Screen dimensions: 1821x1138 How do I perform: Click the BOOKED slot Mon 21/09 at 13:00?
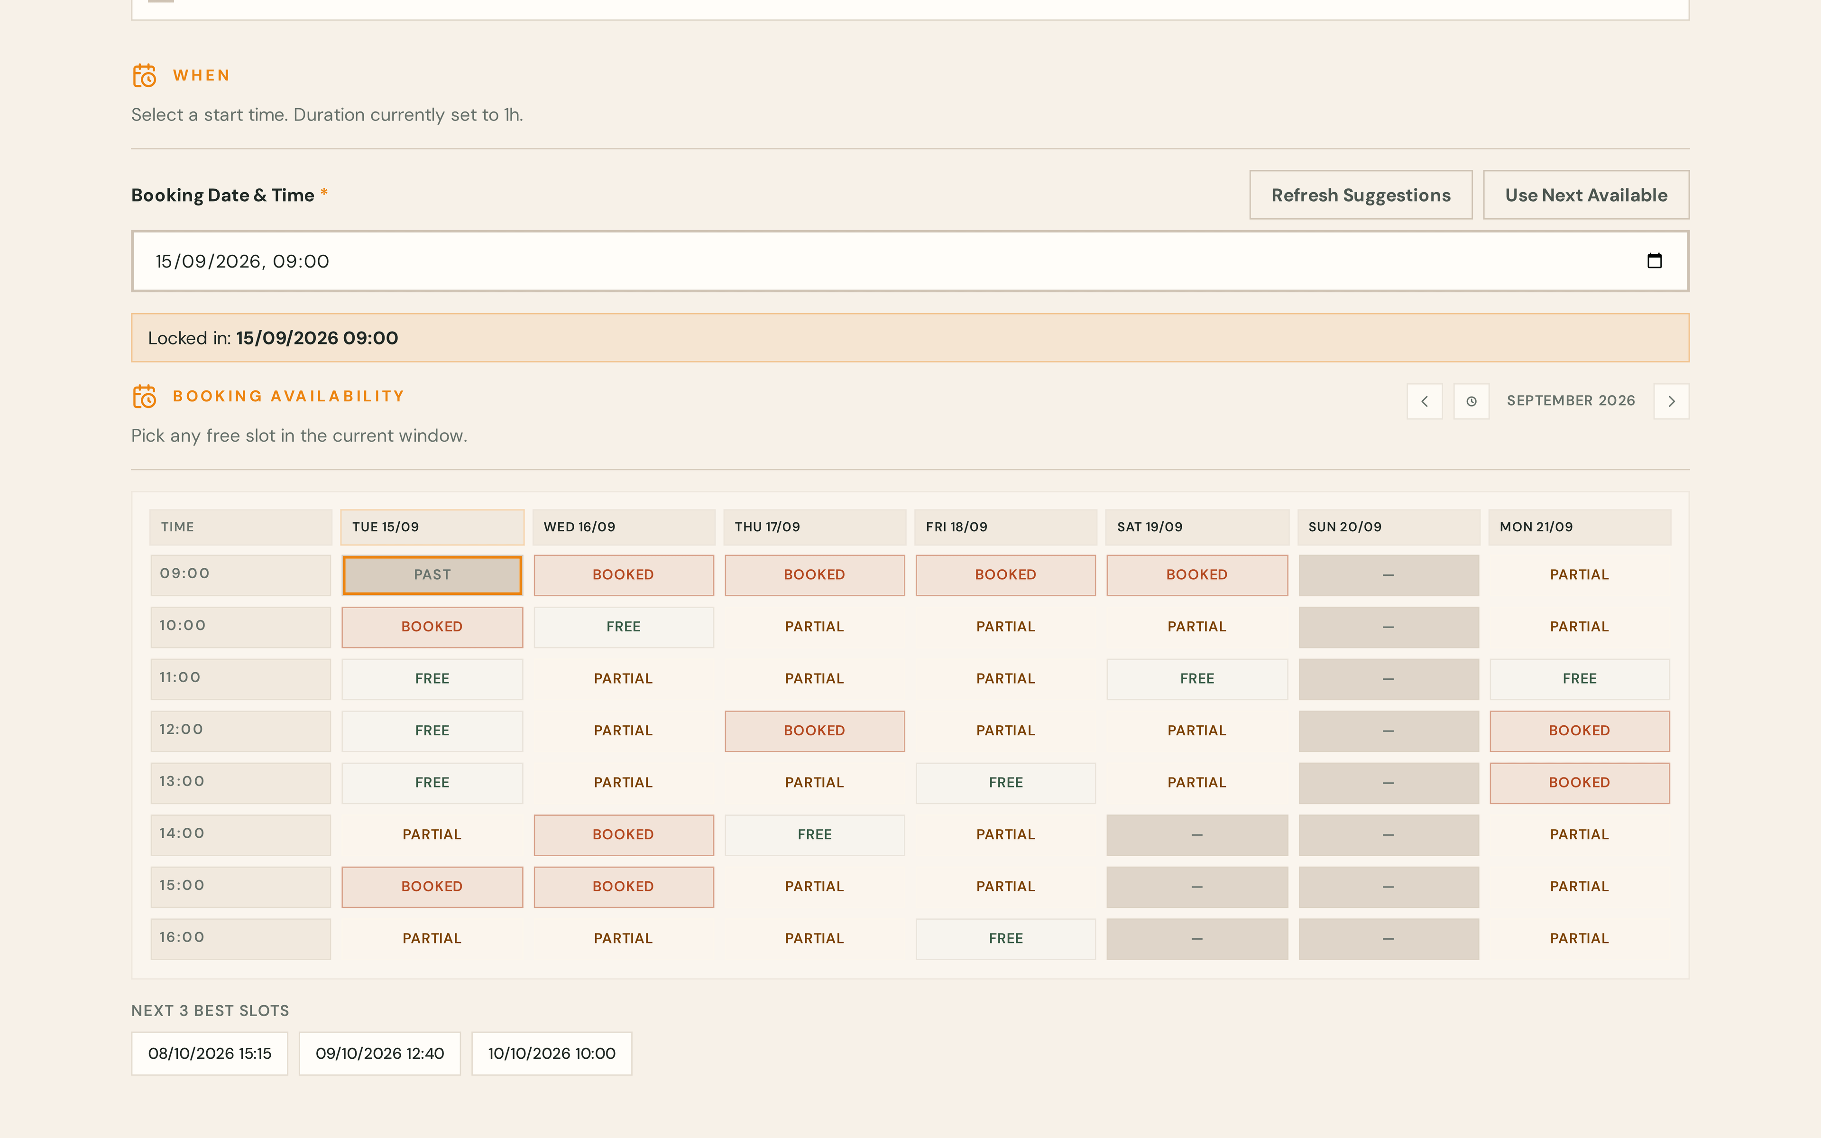(1580, 783)
